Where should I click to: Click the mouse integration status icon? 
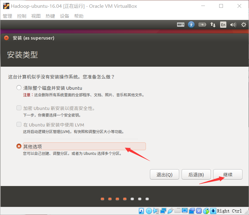click(x=206, y=211)
